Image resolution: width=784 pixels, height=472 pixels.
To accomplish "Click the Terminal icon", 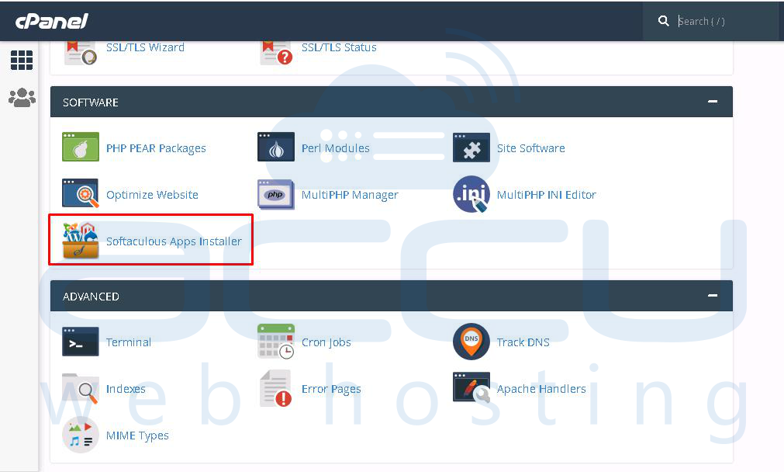I will point(81,342).
